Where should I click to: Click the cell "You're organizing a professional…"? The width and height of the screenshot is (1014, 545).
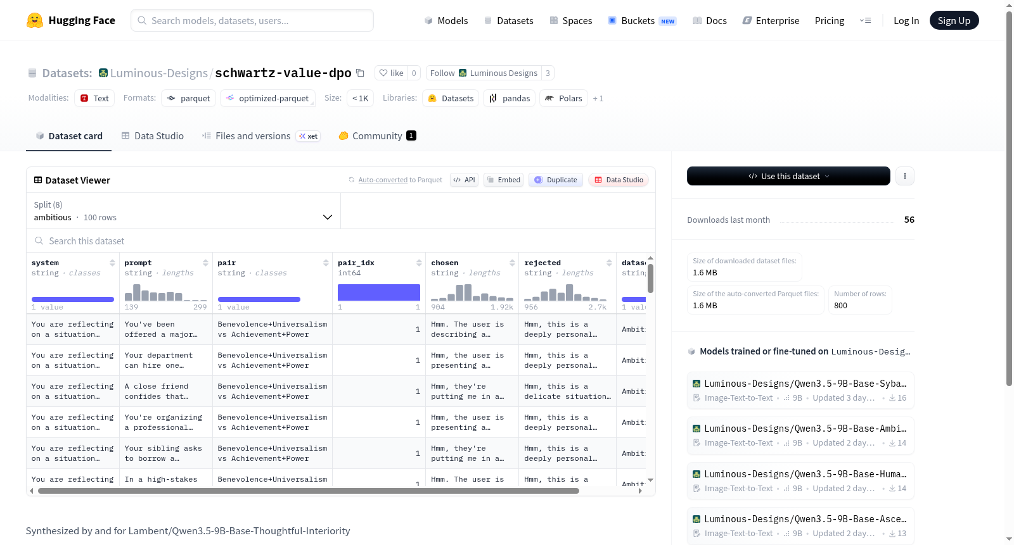[x=165, y=422]
